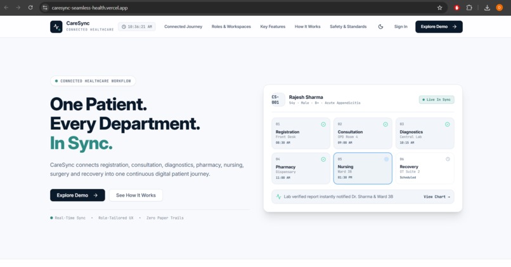
Task: Open the Extensions puzzle icon
Action: (469, 8)
